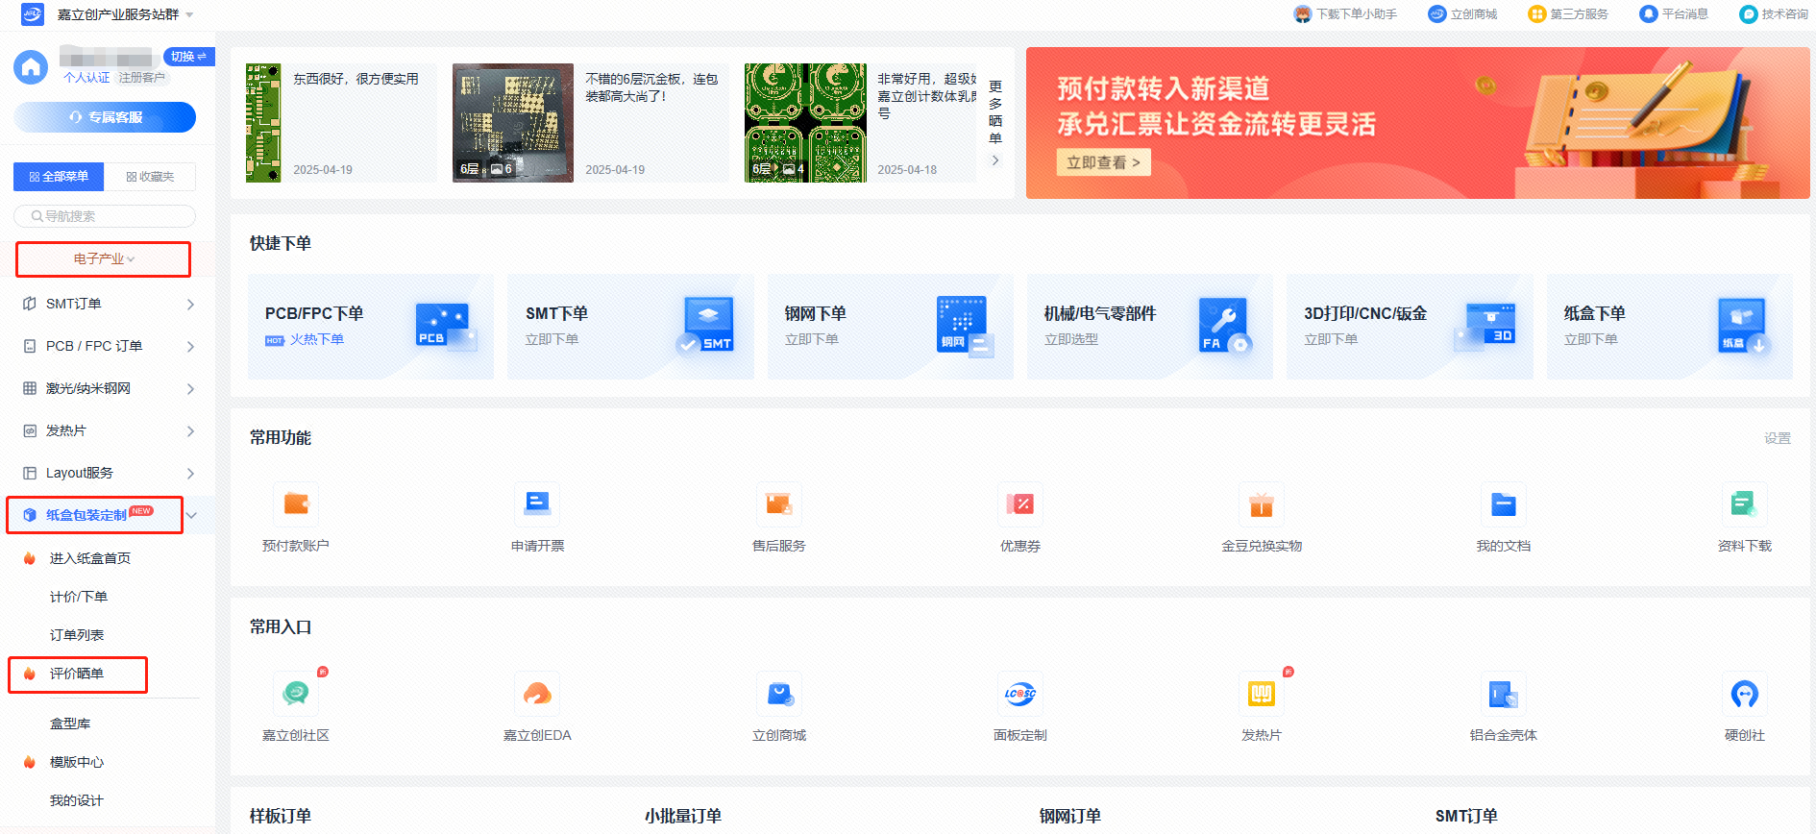
Task: Open the 我的文档 folder icon
Action: pyautogui.click(x=1503, y=504)
